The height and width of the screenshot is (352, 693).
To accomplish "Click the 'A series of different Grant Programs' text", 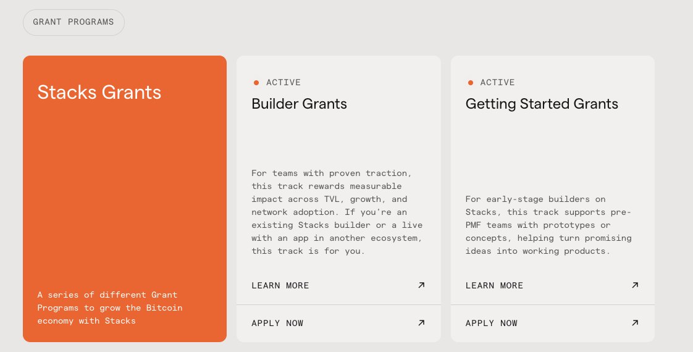I will 109,308.
